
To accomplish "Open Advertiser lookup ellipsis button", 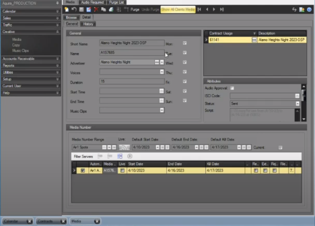I will (x=157, y=62).
